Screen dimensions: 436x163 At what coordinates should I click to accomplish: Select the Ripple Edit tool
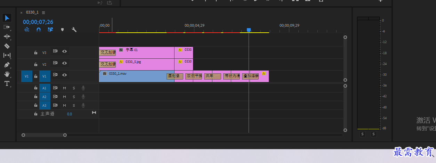tap(7, 36)
